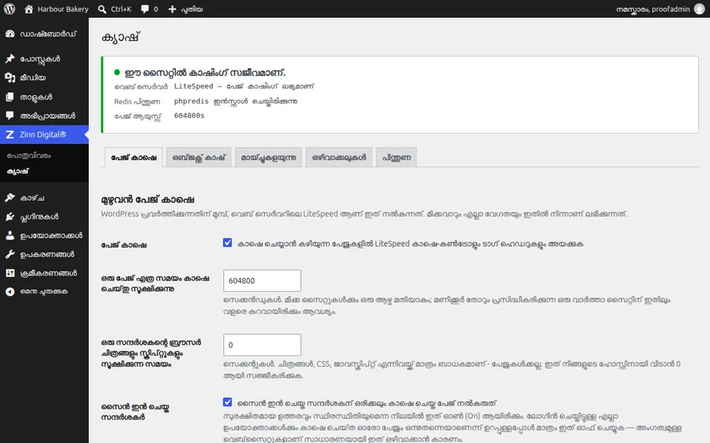Click the Dashboard gauge icon in the sidebar
This screenshot has width=710, height=443.
click(10, 34)
